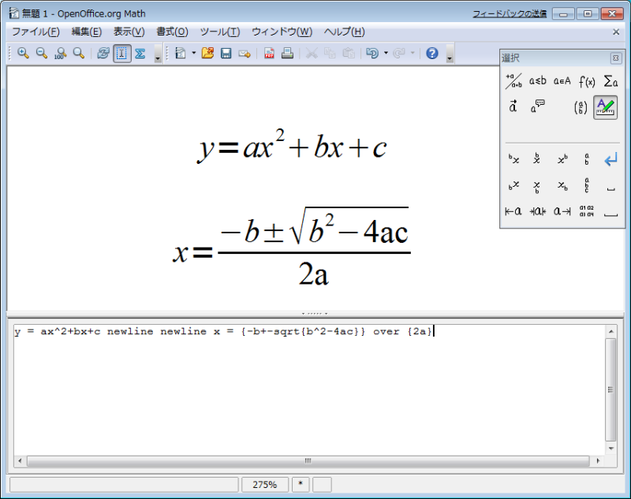This screenshot has width=631, height=499.
Task: Click the editor scroll-right arrow
Action: click(x=598, y=461)
